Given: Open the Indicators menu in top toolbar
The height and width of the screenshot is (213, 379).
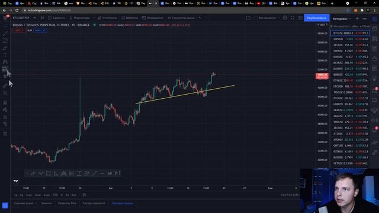Looking at the screenshot, I should pos(79,18).
